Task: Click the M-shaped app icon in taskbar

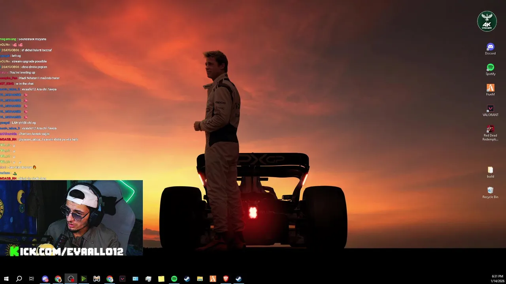Action: (96, 279)
